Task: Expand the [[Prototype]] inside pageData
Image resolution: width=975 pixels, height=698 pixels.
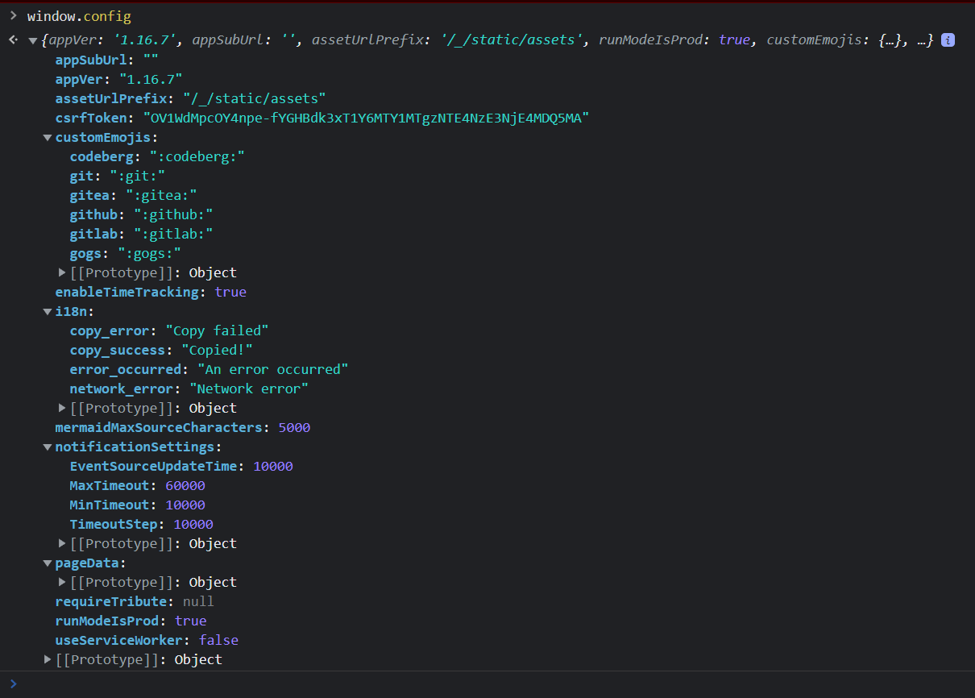Action: (x=62, y=582)
